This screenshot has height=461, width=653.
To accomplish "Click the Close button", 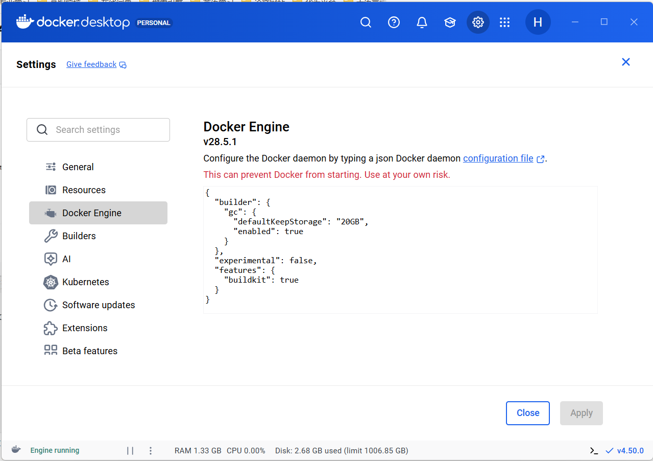I will click(528, 413).
